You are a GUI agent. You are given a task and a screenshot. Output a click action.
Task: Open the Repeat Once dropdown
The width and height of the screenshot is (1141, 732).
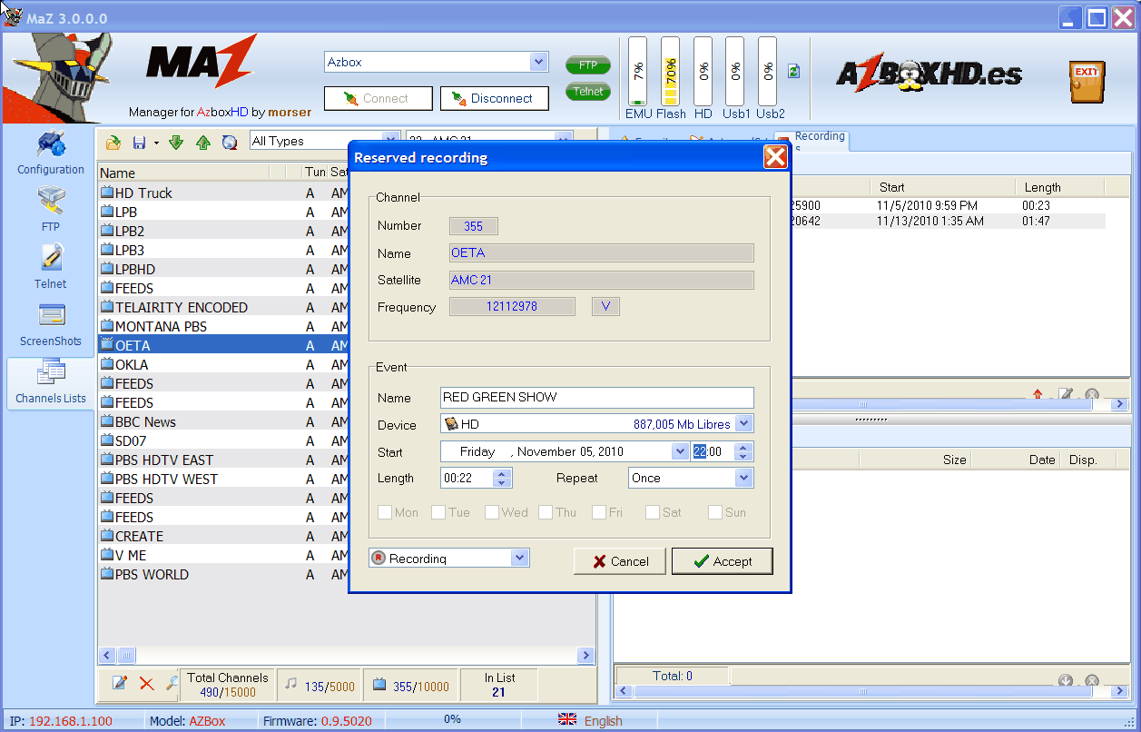click(x=743, y=478)
